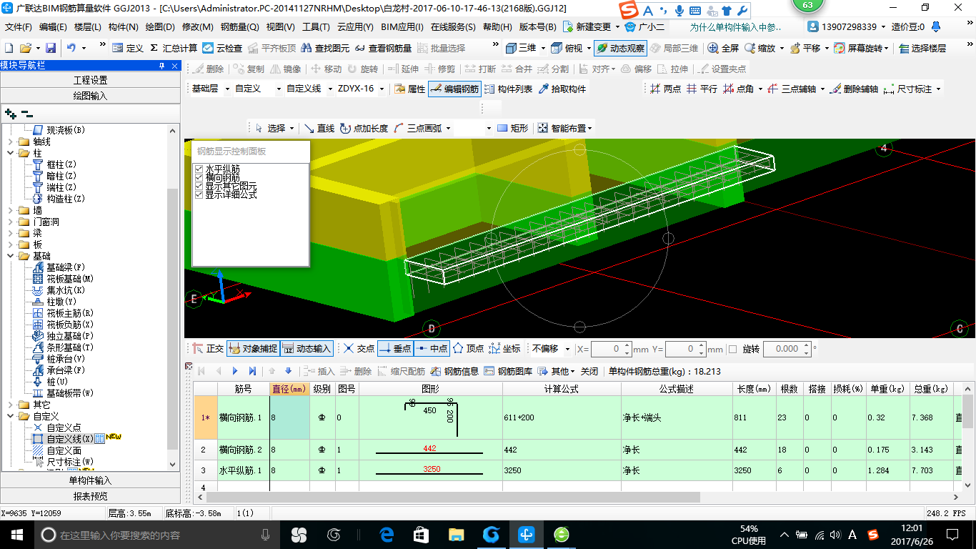Viewport: 976px width, 549px height.
Task: Open 属性 properties panel
Action: [409, 89]
